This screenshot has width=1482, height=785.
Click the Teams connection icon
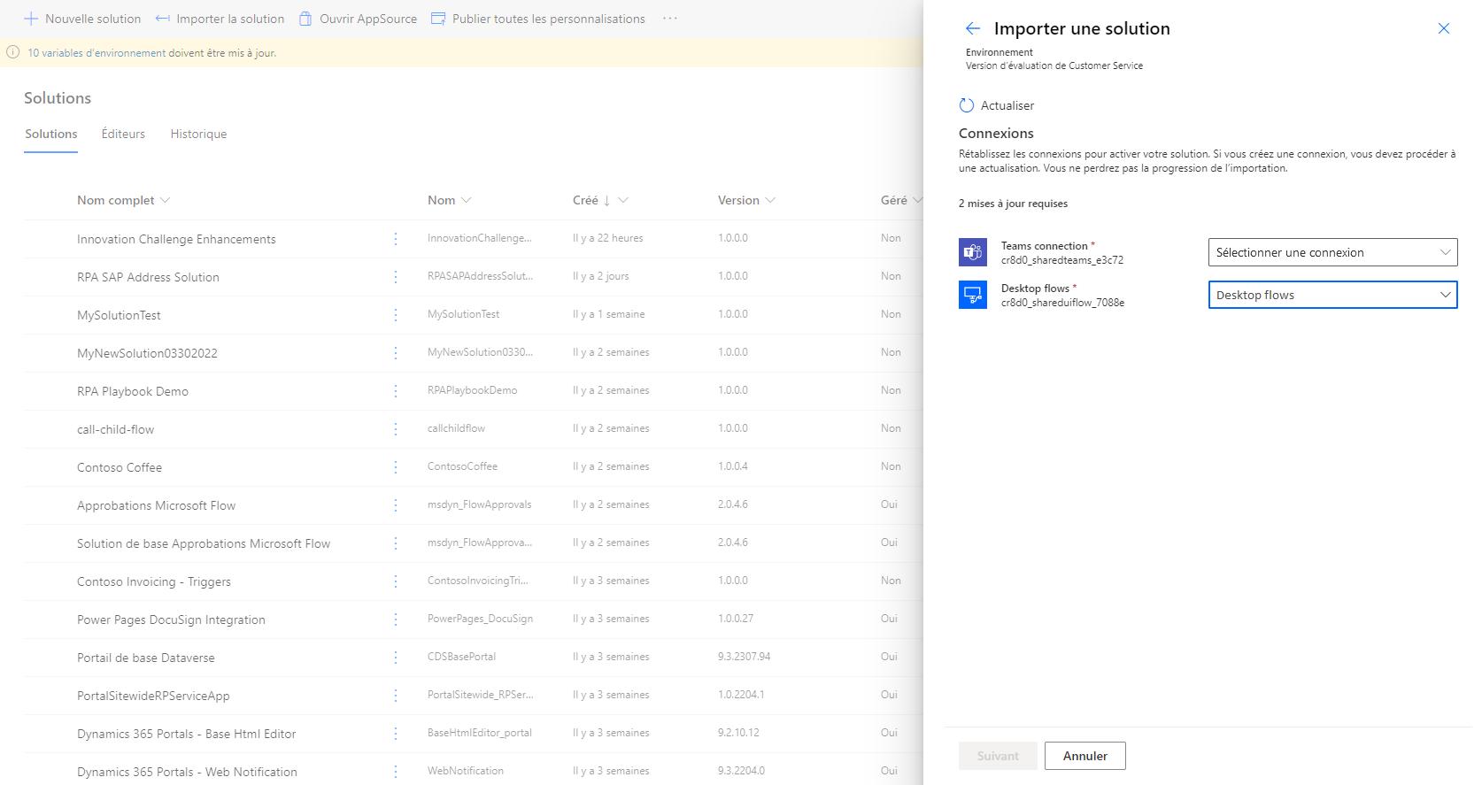973,252
